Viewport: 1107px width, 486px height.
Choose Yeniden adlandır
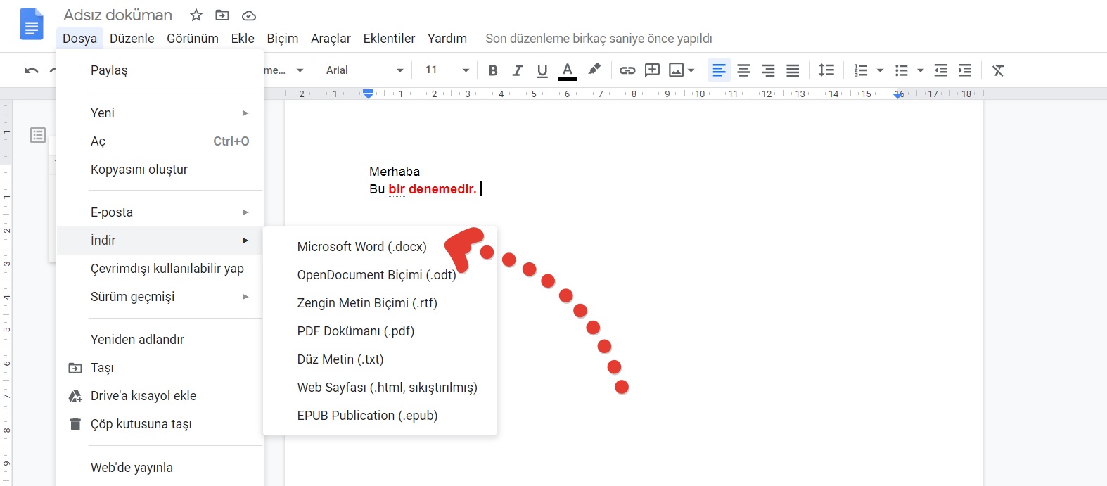click(160, 340)
